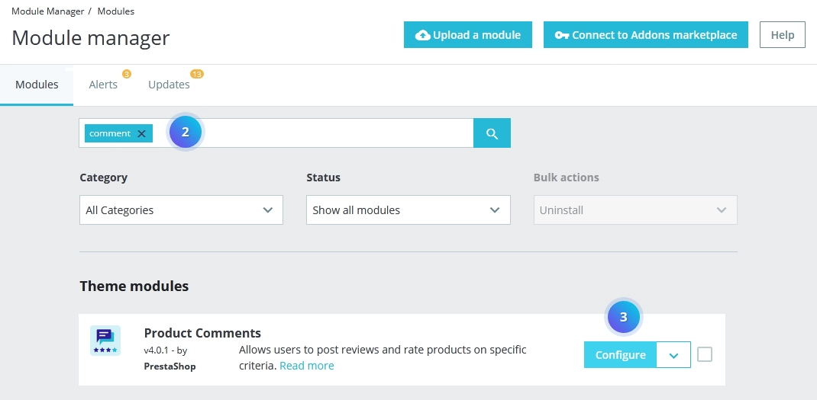Click the orange Alerts badge showing 3
817x400 pixels.
126,74
